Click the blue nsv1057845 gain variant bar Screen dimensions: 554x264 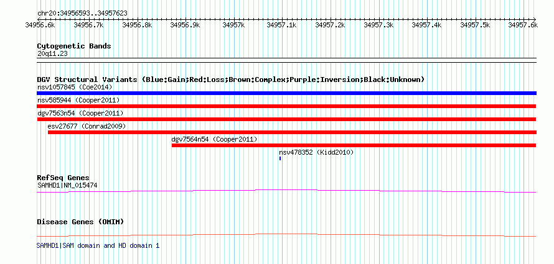[286, 93]
